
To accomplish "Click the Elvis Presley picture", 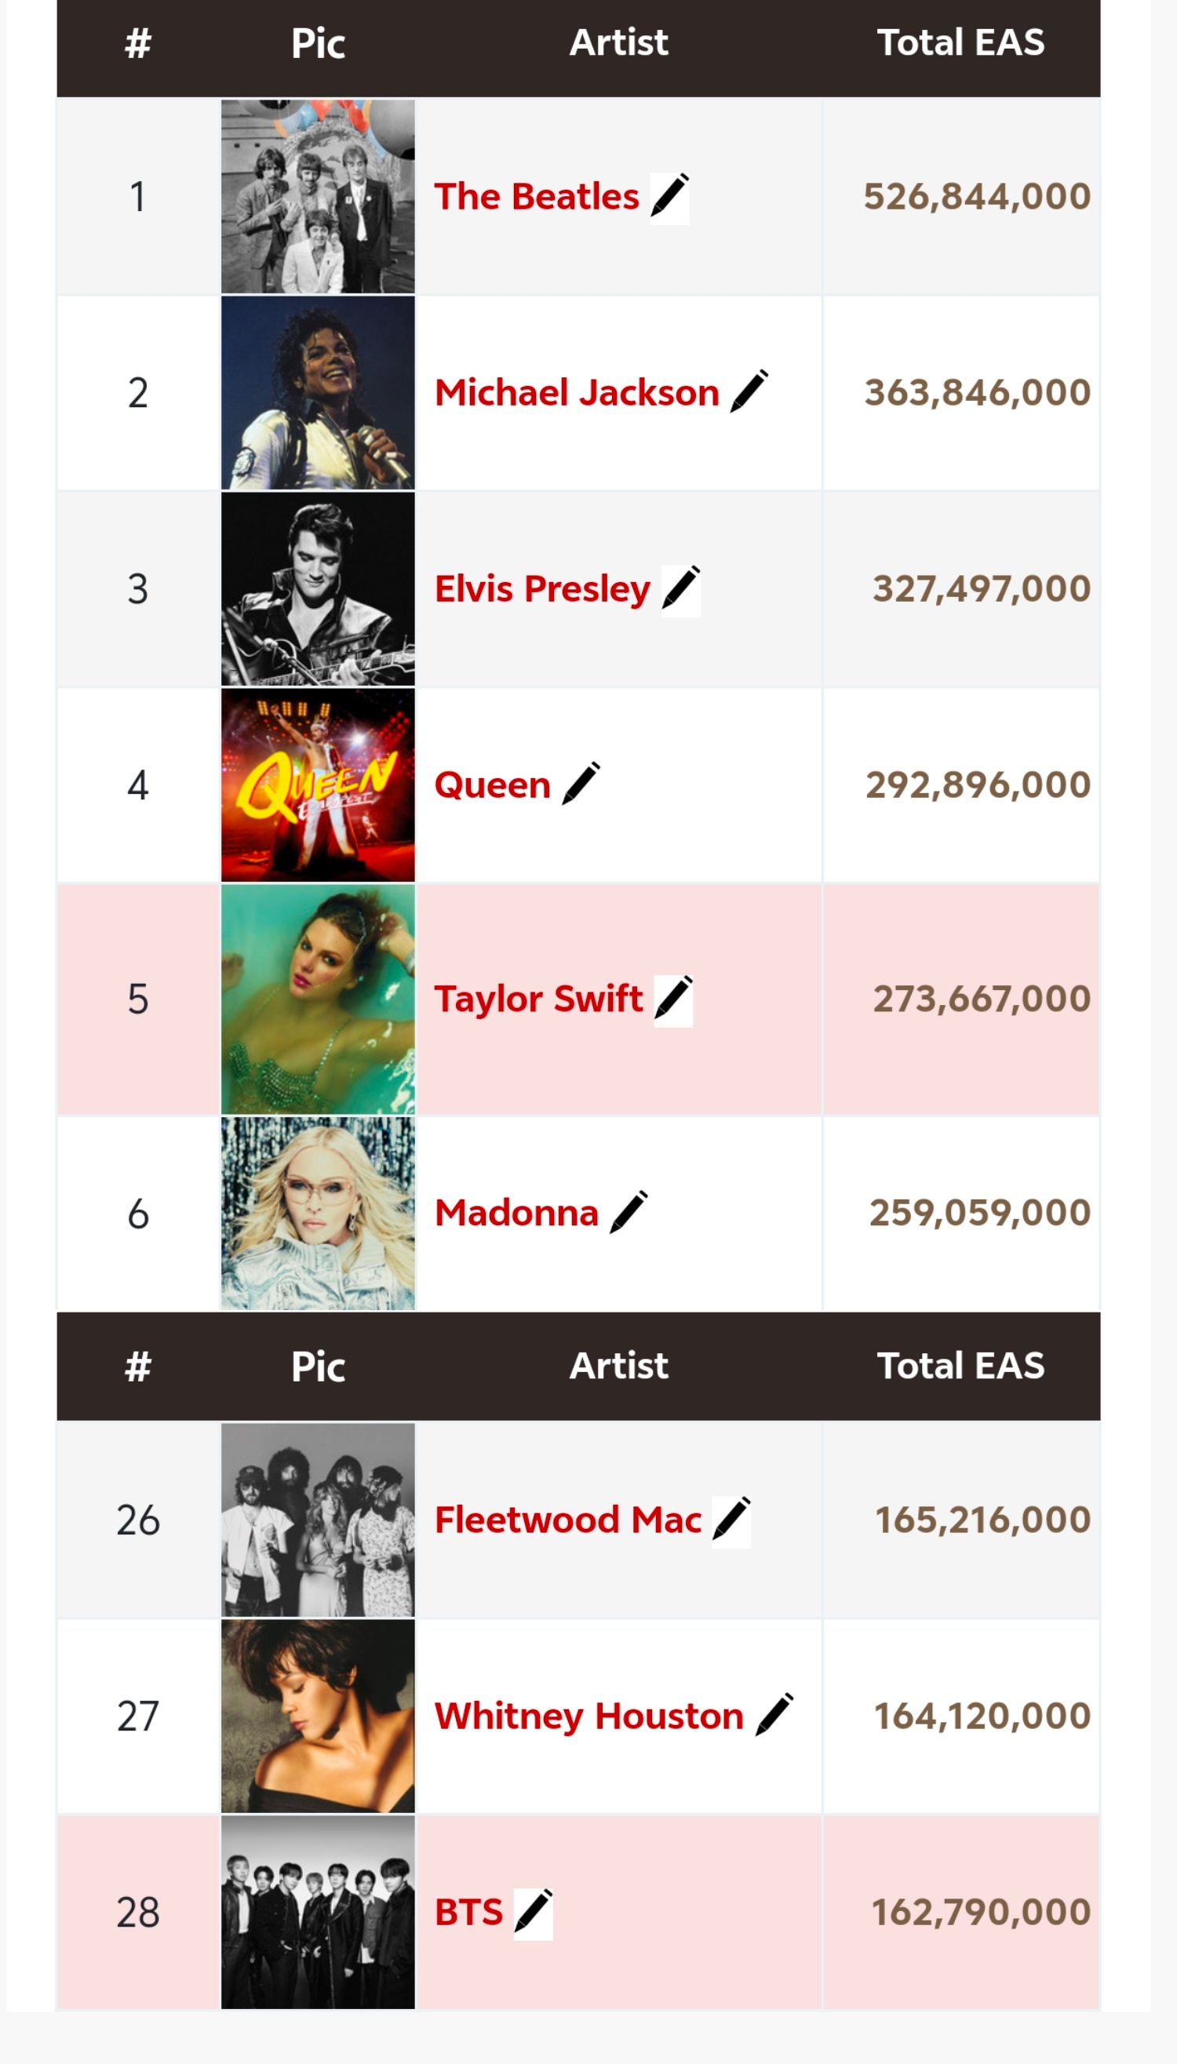I will [318, 589].
